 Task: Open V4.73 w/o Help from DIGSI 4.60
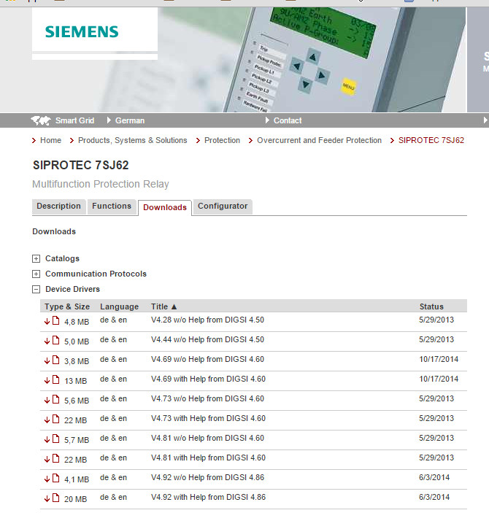coord(207,398)
